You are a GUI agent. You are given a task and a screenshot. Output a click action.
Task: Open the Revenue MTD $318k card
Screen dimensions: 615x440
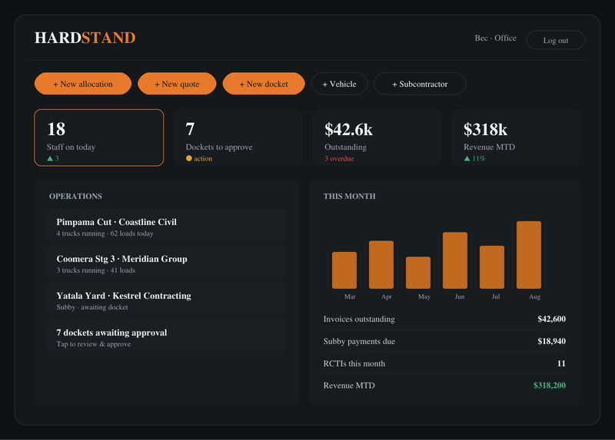pos(516,137)
